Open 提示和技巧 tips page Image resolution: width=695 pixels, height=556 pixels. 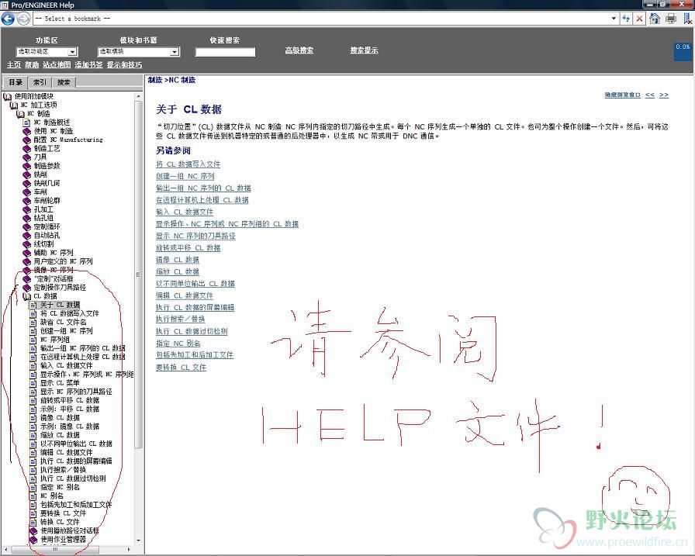tap(125, 64)
